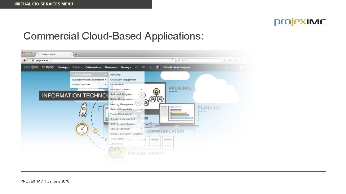Click the projexIMC logo on the slide

pyautogui.click(x=300, y=22)
